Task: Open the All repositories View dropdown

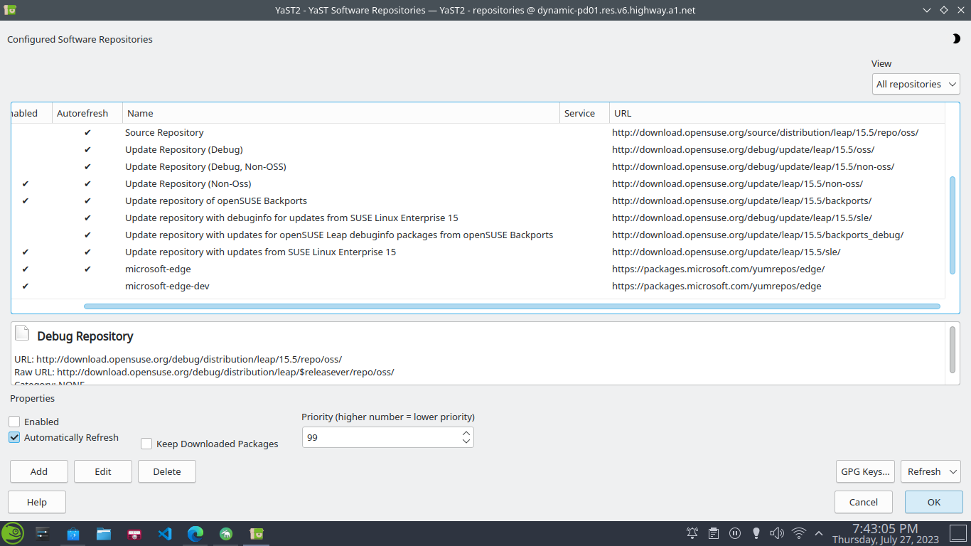Action: point(916,84)
